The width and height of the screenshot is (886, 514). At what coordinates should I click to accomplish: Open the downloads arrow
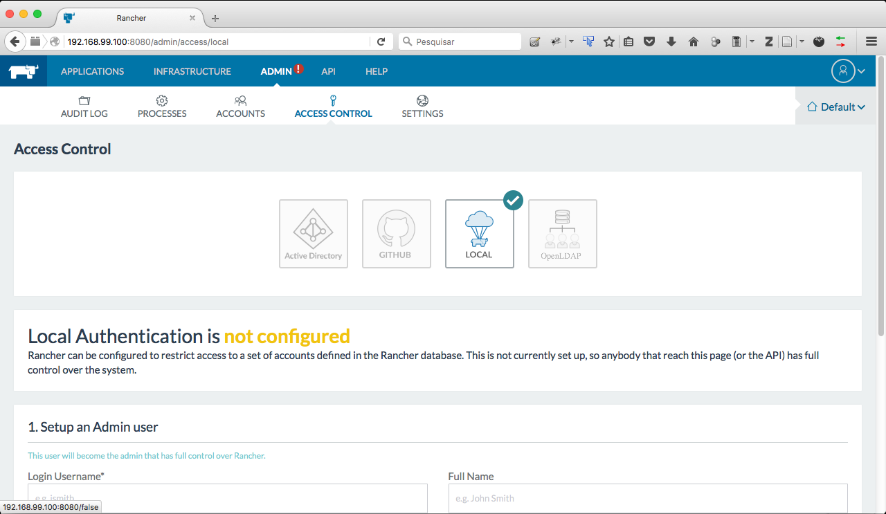coord(671,42)
